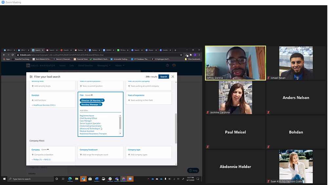Viewport: 328px width, 185px height.
Task: Open Chrome from the taskbar
Action: point(124,179)
